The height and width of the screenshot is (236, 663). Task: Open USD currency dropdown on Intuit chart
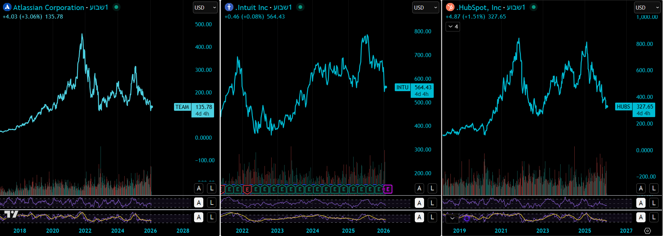[x=425, y=7]
